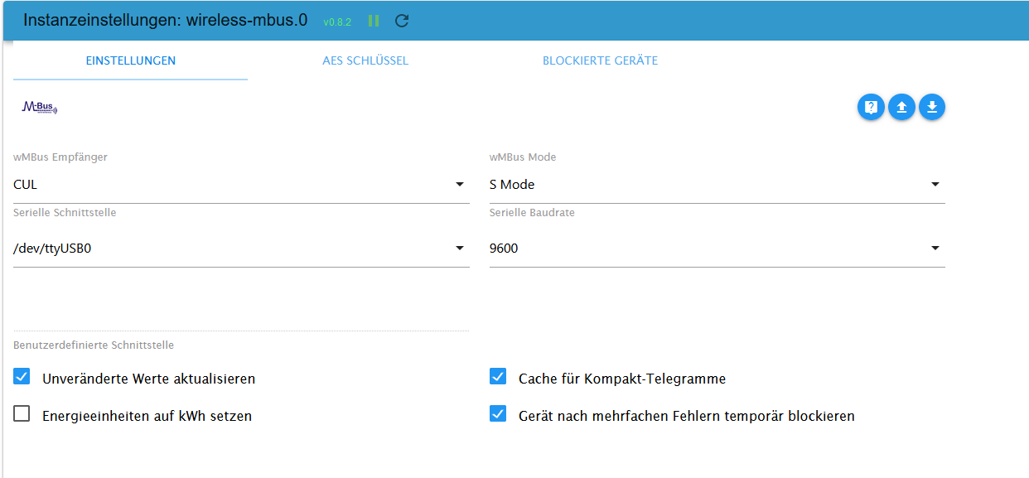
Task: Click the Benutzerdefinierte Schnittstelle input field
Action: pos(241,313)
